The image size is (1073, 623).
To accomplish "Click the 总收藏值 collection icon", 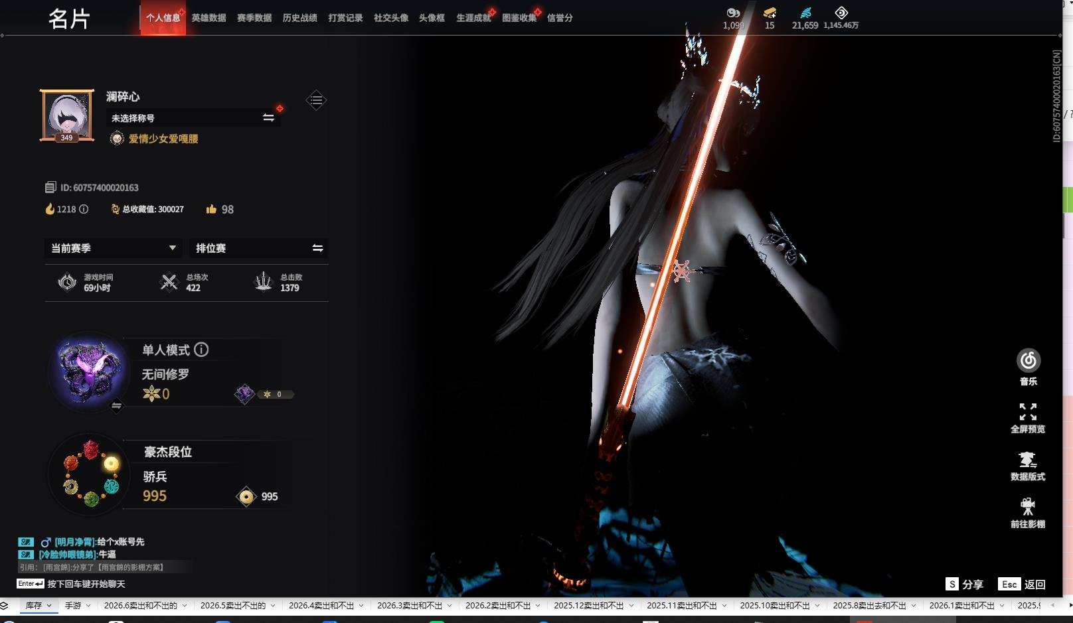I will pos(115,209).
